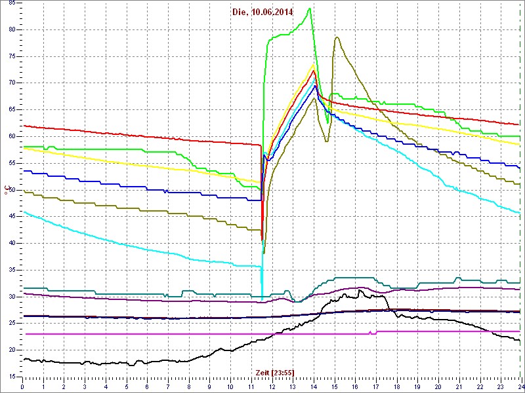The height and width of the screenshot is (393, 525).
Task: Click the y-axis value 80
Action: (x=10, y=29)
